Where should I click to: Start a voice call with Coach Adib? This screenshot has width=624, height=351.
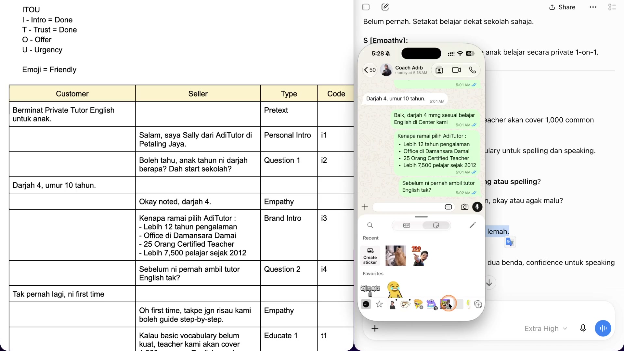point(473,70)
